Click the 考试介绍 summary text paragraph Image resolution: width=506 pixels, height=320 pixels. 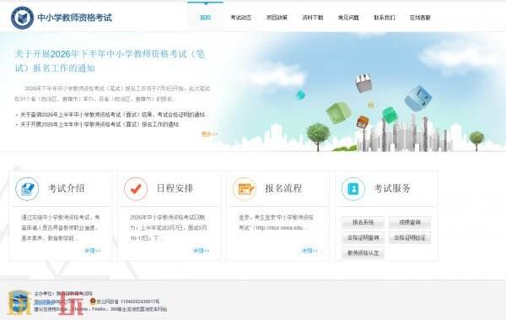click(x=61, y=228)
